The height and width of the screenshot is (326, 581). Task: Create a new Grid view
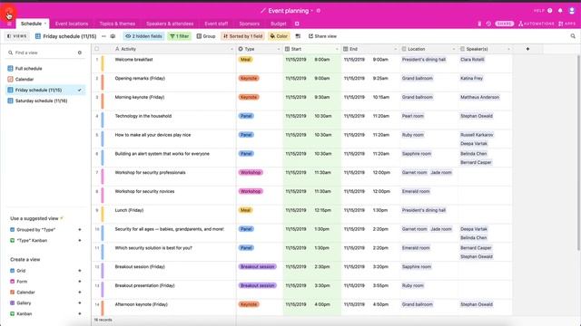(45, 271)
